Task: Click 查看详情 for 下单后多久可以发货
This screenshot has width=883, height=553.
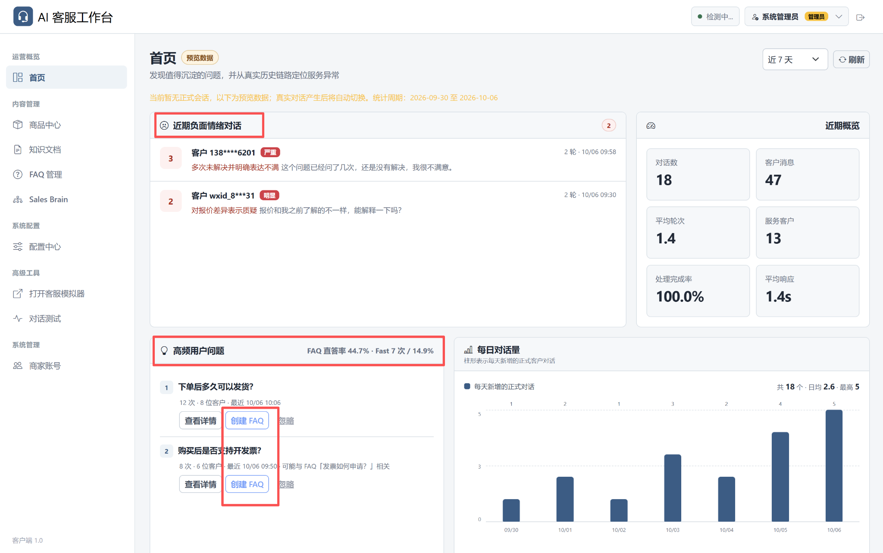Action: pyautogui.click(x=200, y=421)
